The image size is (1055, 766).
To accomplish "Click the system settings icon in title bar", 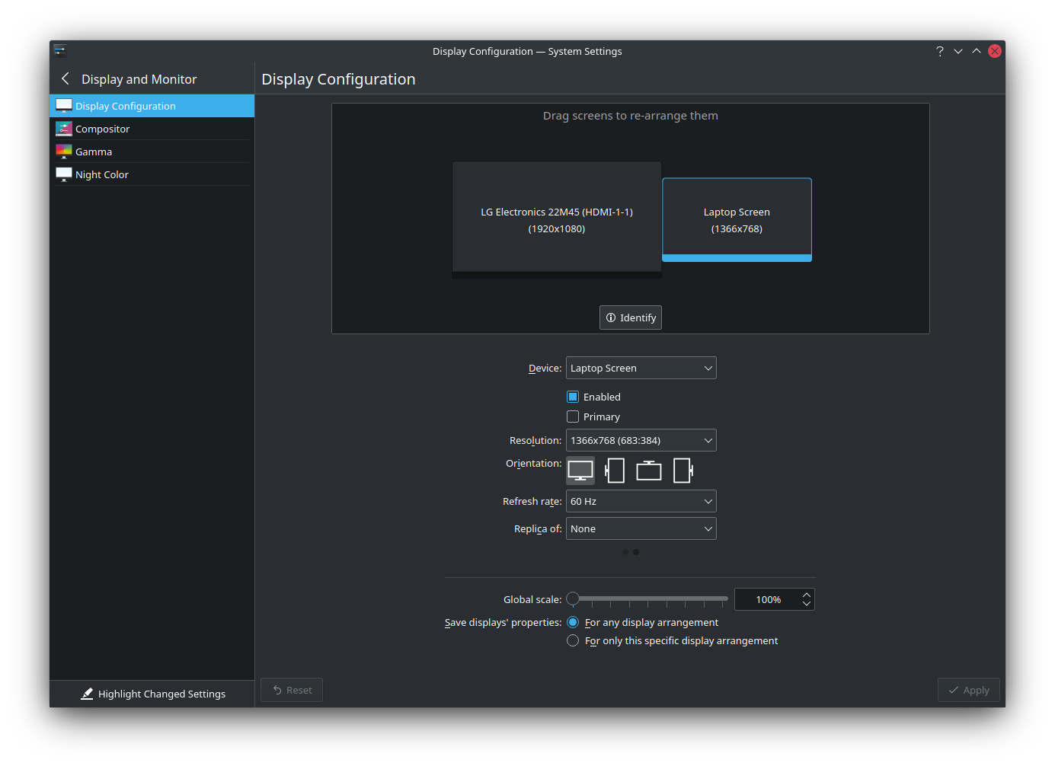I will point(60,51).
